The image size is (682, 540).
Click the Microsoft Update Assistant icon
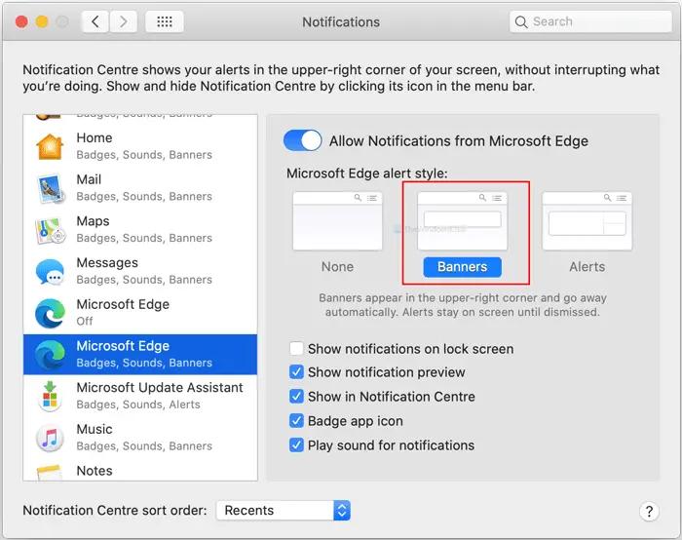pos(50,396)
